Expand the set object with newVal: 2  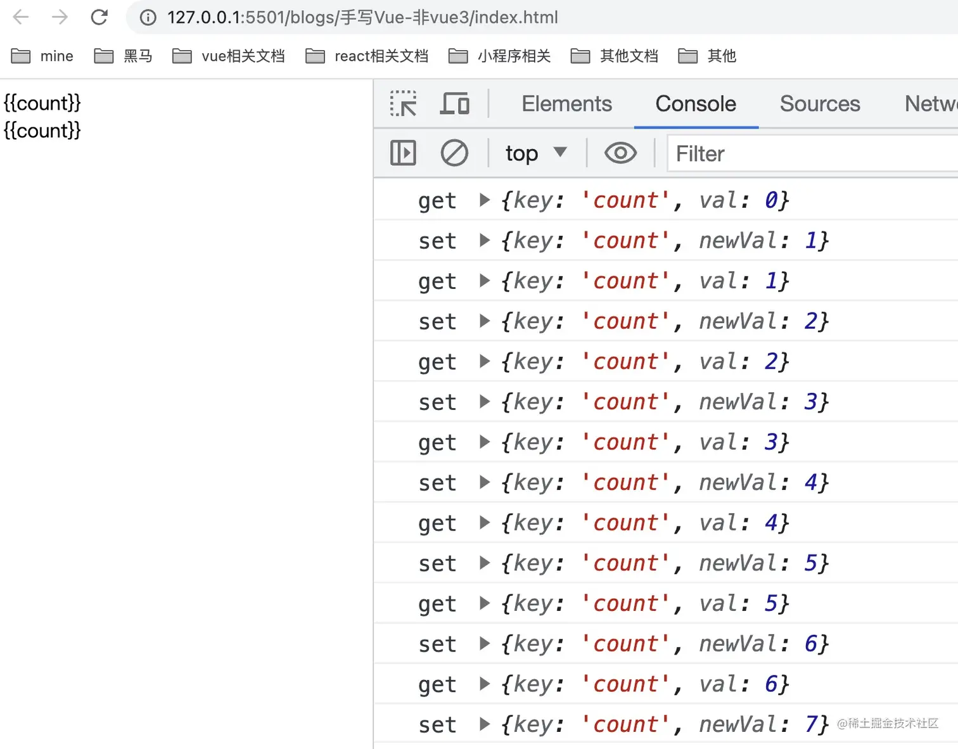[x=485, y=321]
